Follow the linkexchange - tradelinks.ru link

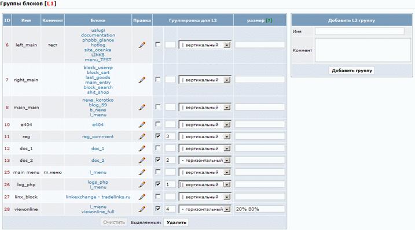pos(98,197)
